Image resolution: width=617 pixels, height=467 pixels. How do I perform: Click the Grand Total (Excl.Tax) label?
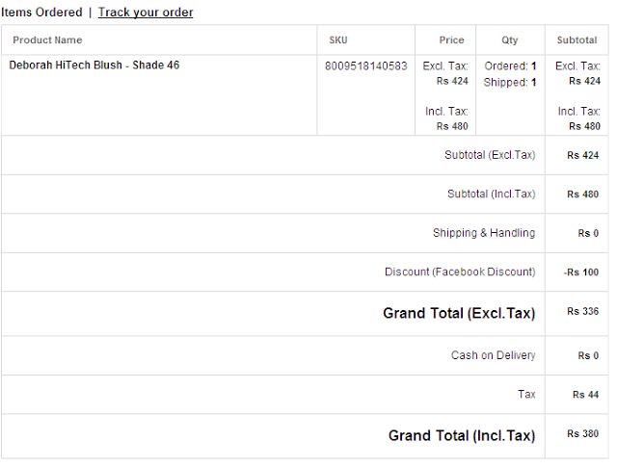(x=459, y=313)
